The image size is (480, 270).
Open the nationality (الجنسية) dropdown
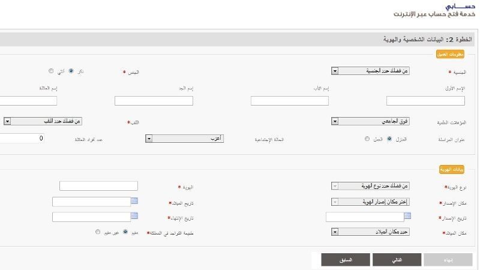[370, 71]
